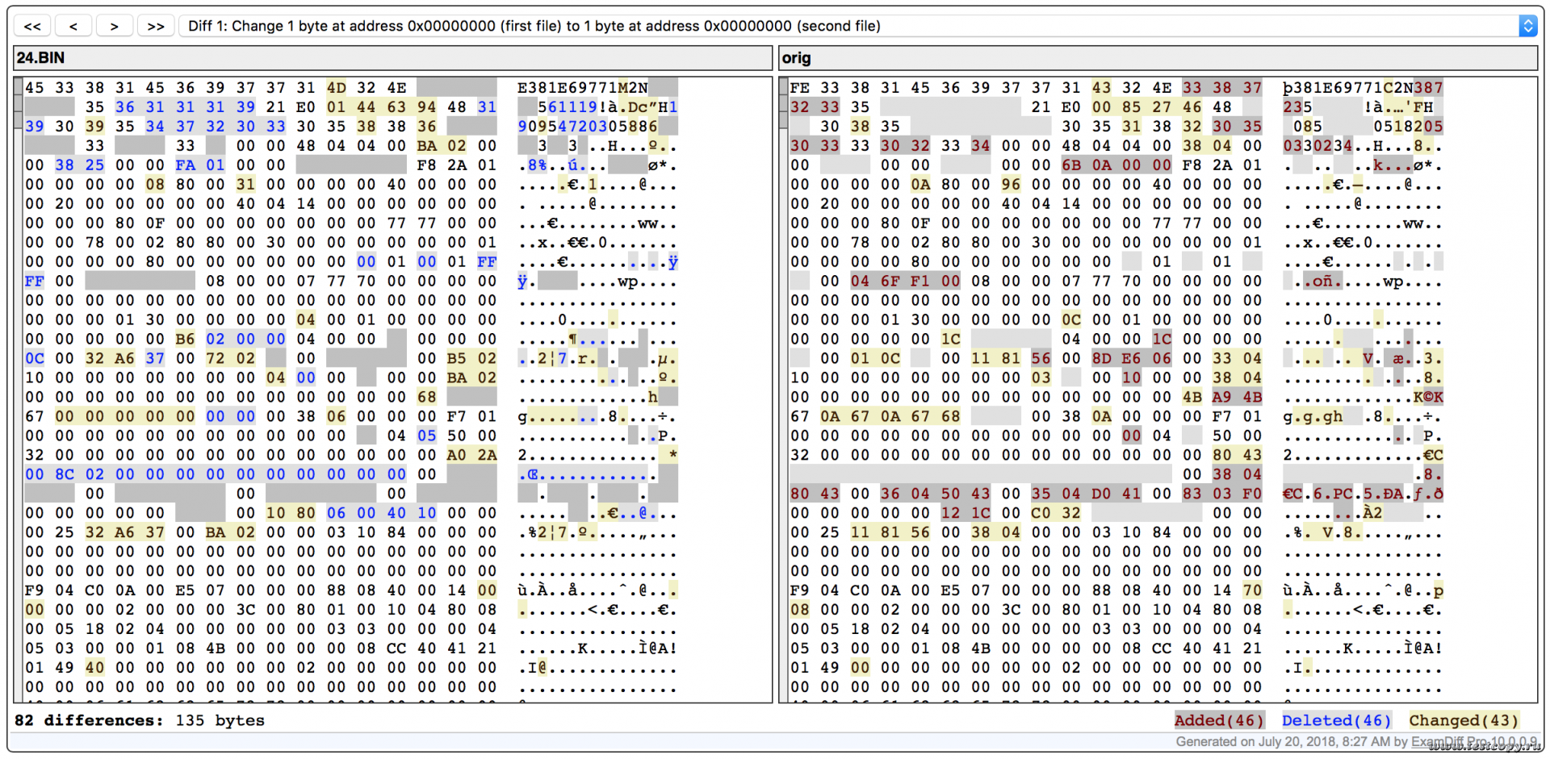Jump to the first difference with << button
Viewport: 1550px width, 759px height.
pos(32,26)
